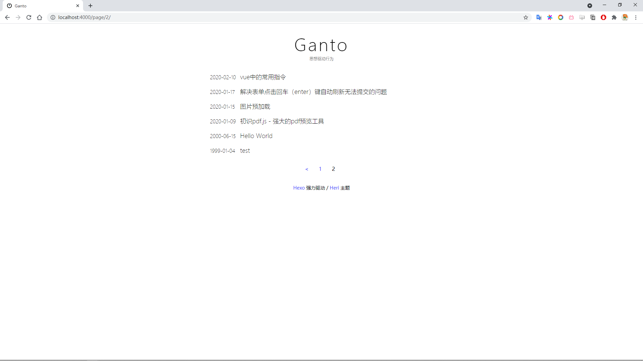Open the Google Translate extension

539,17
